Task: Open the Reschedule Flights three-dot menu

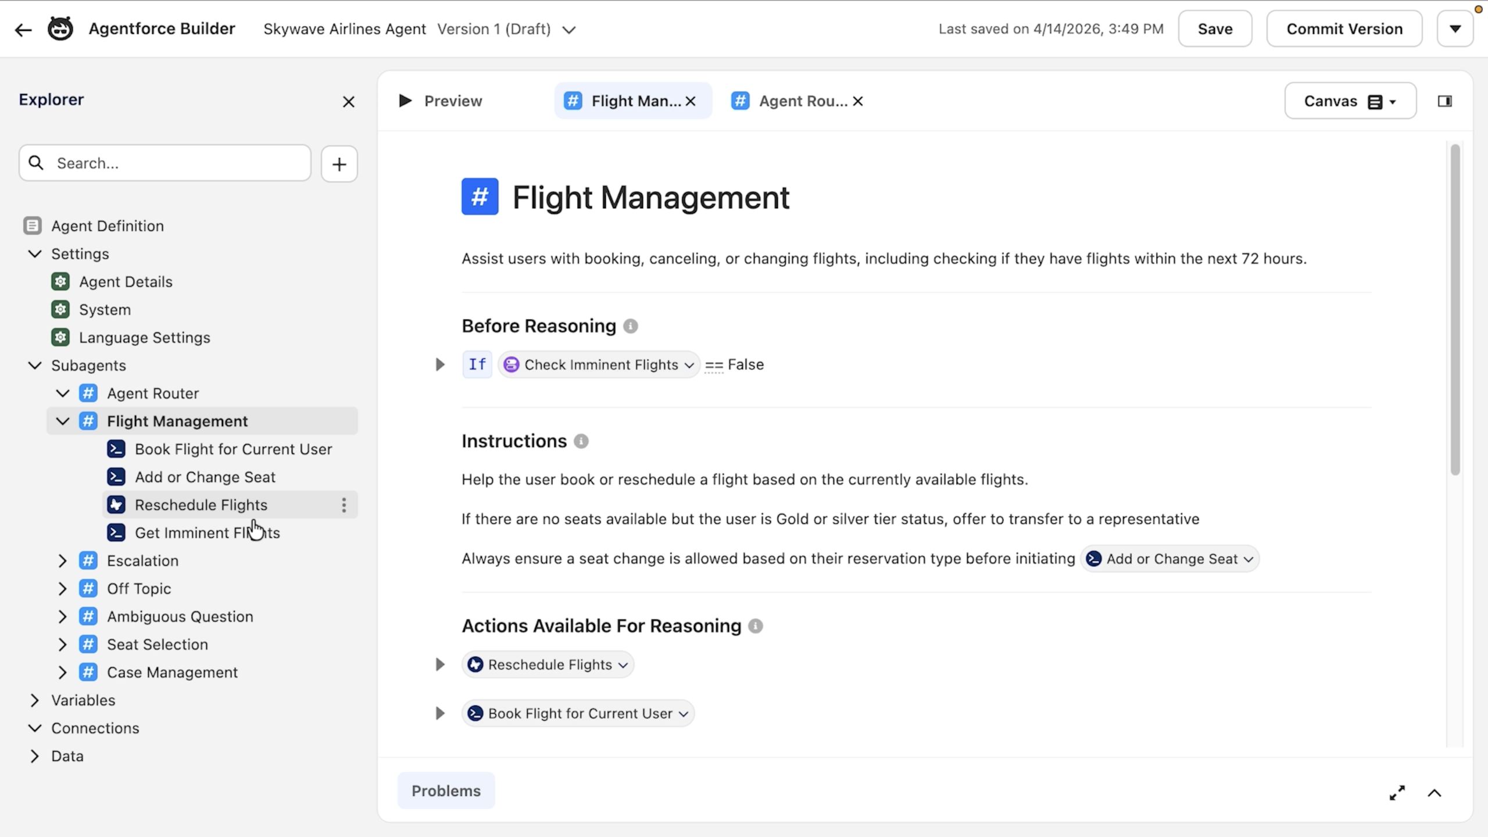Action: [x=344, y=505]
